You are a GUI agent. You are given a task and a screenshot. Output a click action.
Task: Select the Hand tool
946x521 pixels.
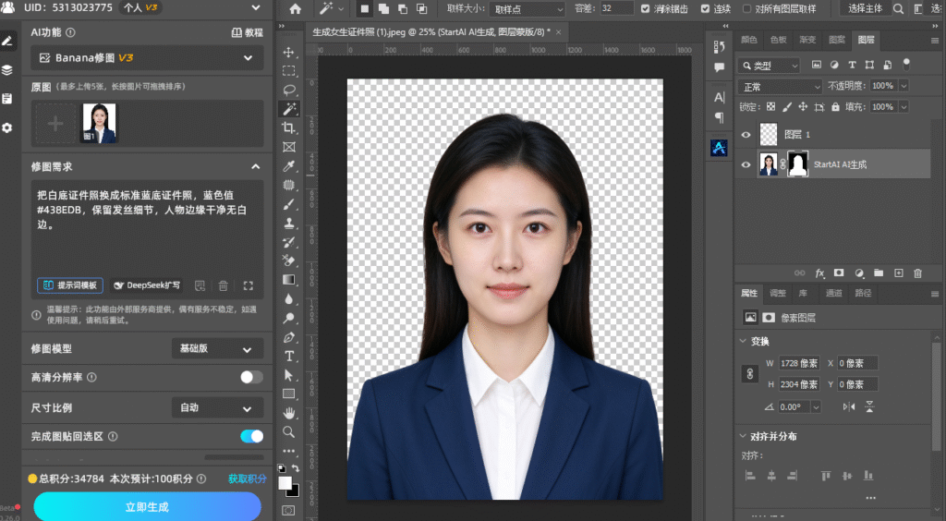pyautogui.click(x=289, y=413)
